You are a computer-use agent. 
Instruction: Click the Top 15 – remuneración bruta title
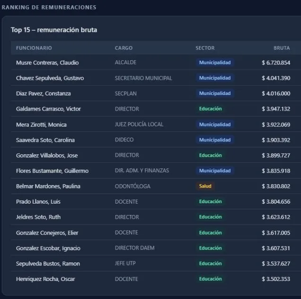(x=54, y=30)
